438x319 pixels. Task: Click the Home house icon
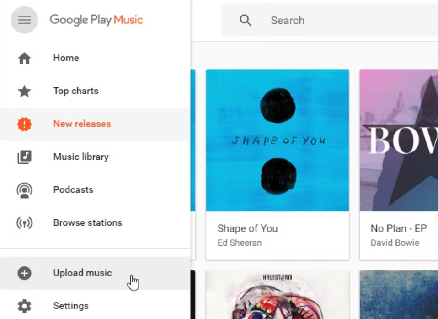pyautogui.click(x=24, y=58)
